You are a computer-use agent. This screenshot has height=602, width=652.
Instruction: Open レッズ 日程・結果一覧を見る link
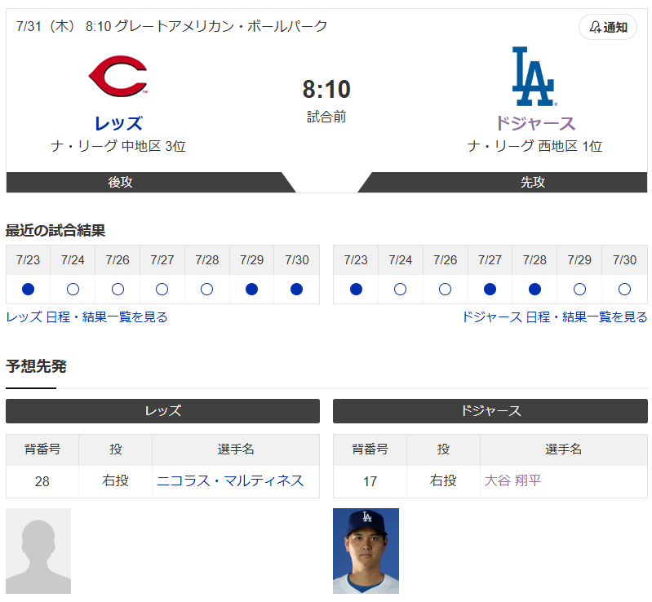(x=86, y=317)
